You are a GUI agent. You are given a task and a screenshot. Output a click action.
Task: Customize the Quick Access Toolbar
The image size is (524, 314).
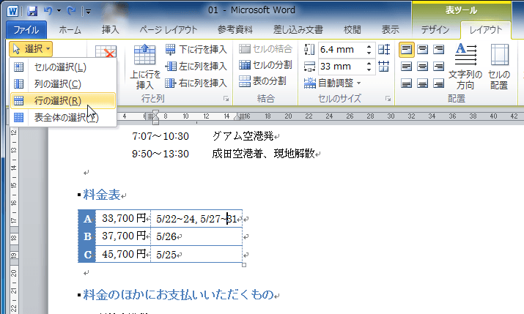coord(88,12)
